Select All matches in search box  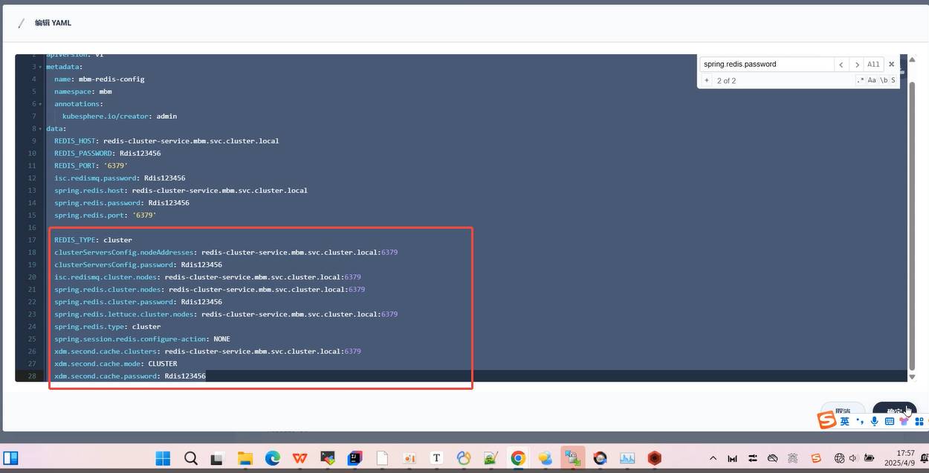point(873,65)
